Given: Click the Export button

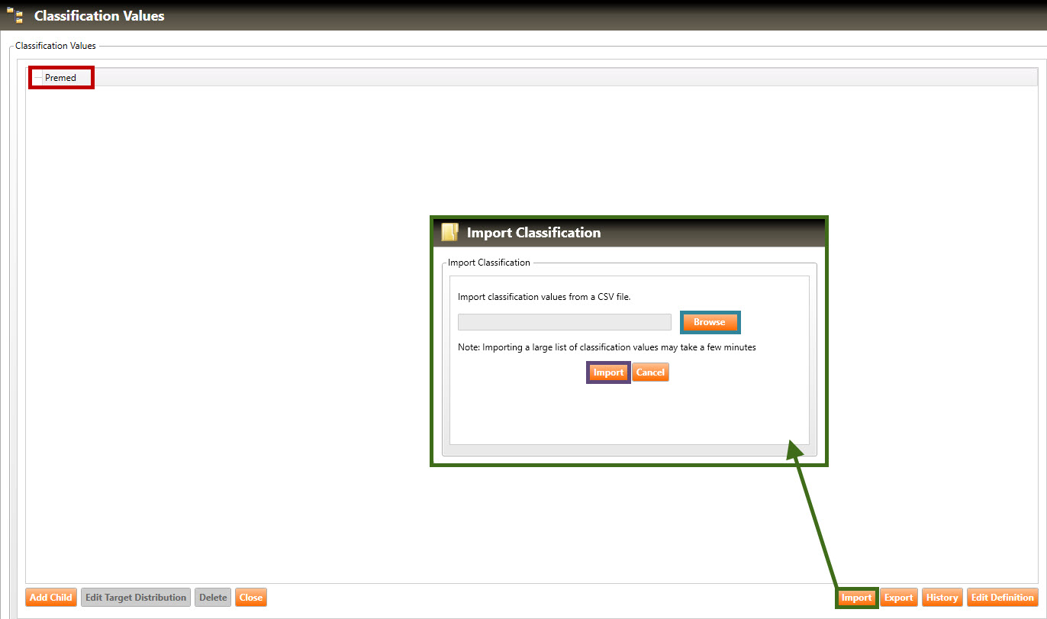Looking at the screenshot, I should tap(898, 598).
